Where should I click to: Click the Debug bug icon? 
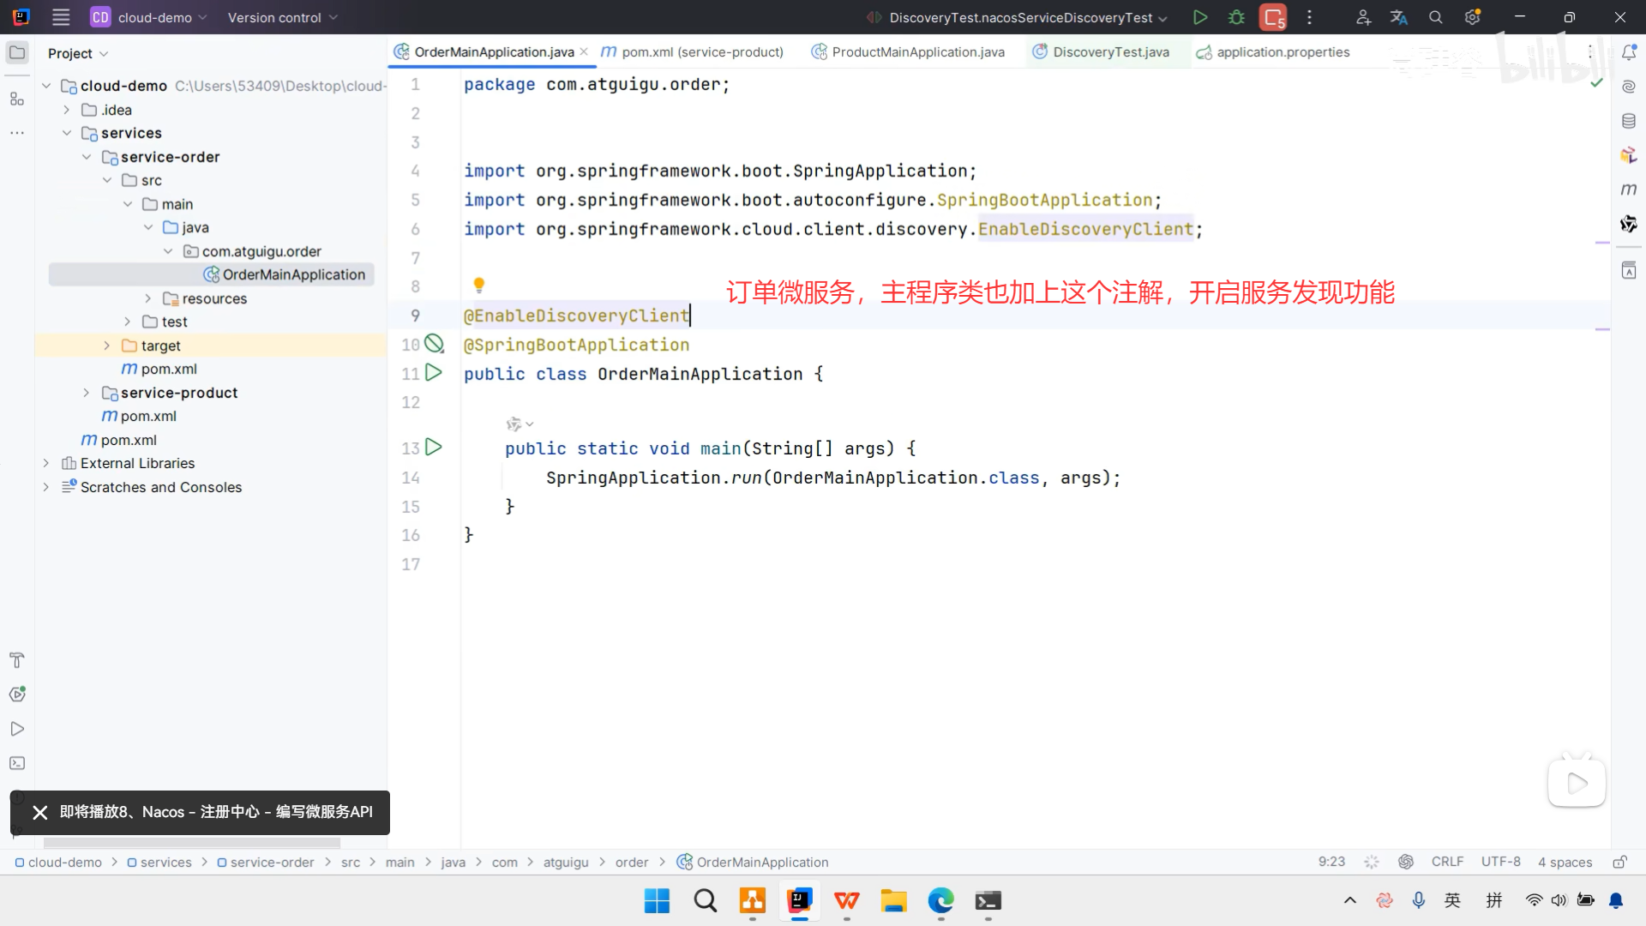[x=1236, y=17]
